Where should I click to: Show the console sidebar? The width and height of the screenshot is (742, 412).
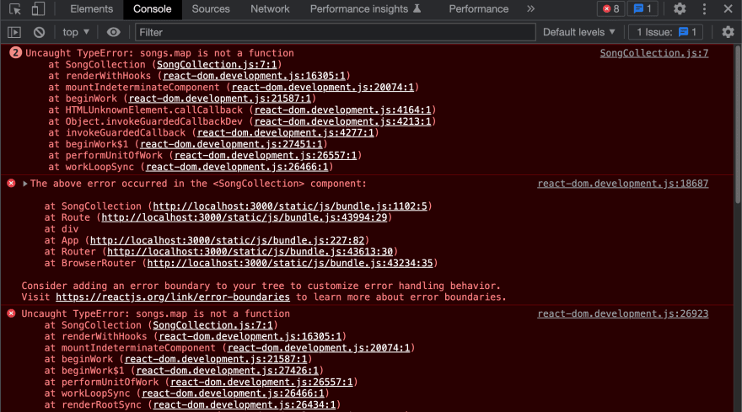[x=14, y=32]
